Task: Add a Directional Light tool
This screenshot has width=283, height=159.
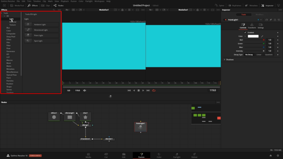Action: tap(42, 30)
